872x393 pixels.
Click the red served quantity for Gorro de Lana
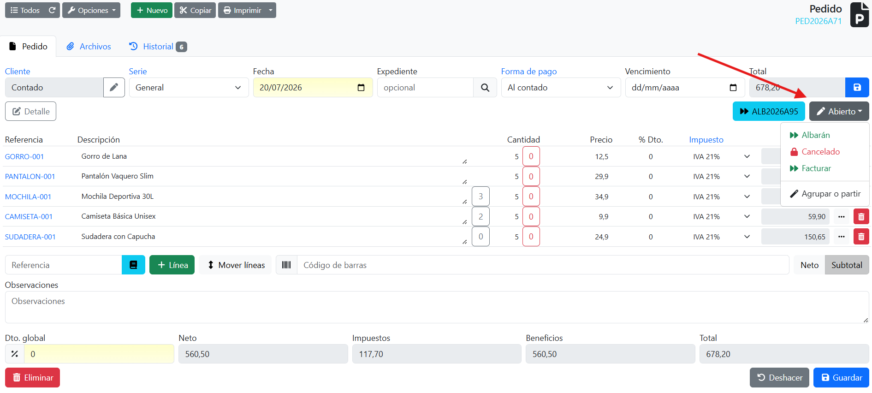(x=531, y=156)
